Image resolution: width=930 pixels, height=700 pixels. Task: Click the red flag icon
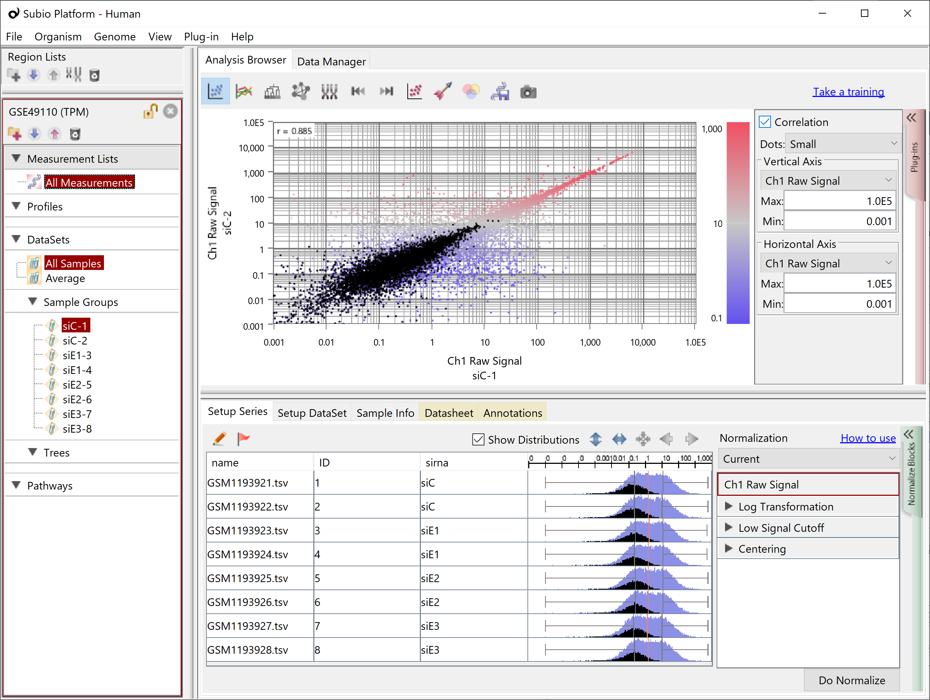pos(244,439)
